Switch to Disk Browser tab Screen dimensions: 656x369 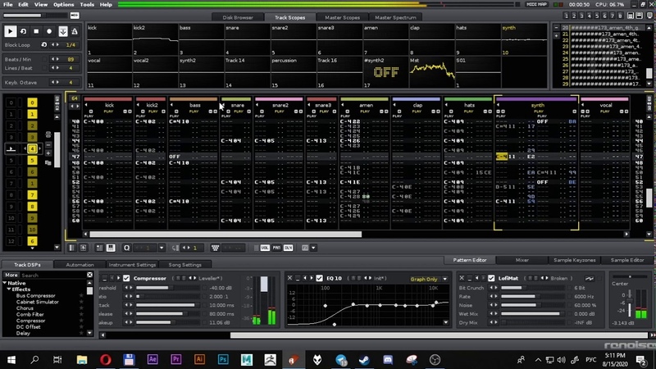tap(238, 17)
